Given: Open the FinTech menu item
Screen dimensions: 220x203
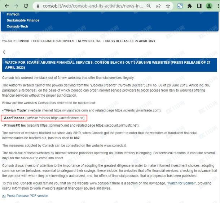Looking at the screenshot, I should (x=13, y=14).
